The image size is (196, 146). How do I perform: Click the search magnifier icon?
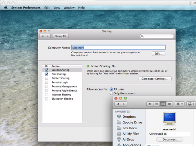(142, 36)
